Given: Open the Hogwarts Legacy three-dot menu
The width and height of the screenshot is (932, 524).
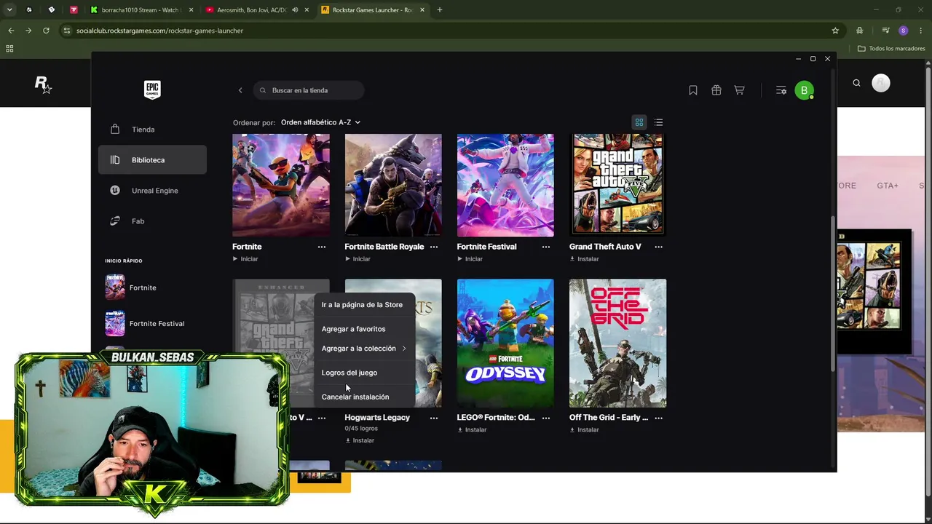Looking at the screenshot, I should pyautogui.click(x=434, y=418).
